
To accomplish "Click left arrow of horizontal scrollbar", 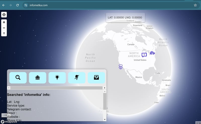I will [x=9, y=88].
